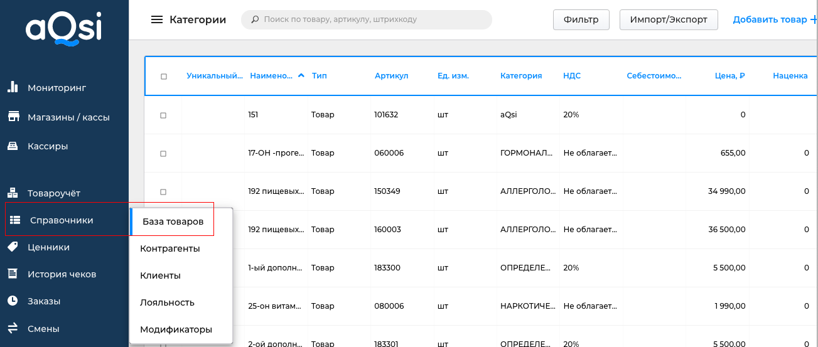Click the Заказы clock icon
818x347 pixels.
[x=12, y=301]
